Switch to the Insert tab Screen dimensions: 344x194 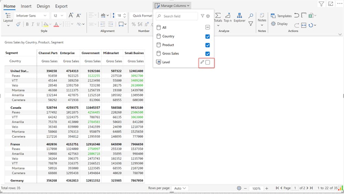26,6
